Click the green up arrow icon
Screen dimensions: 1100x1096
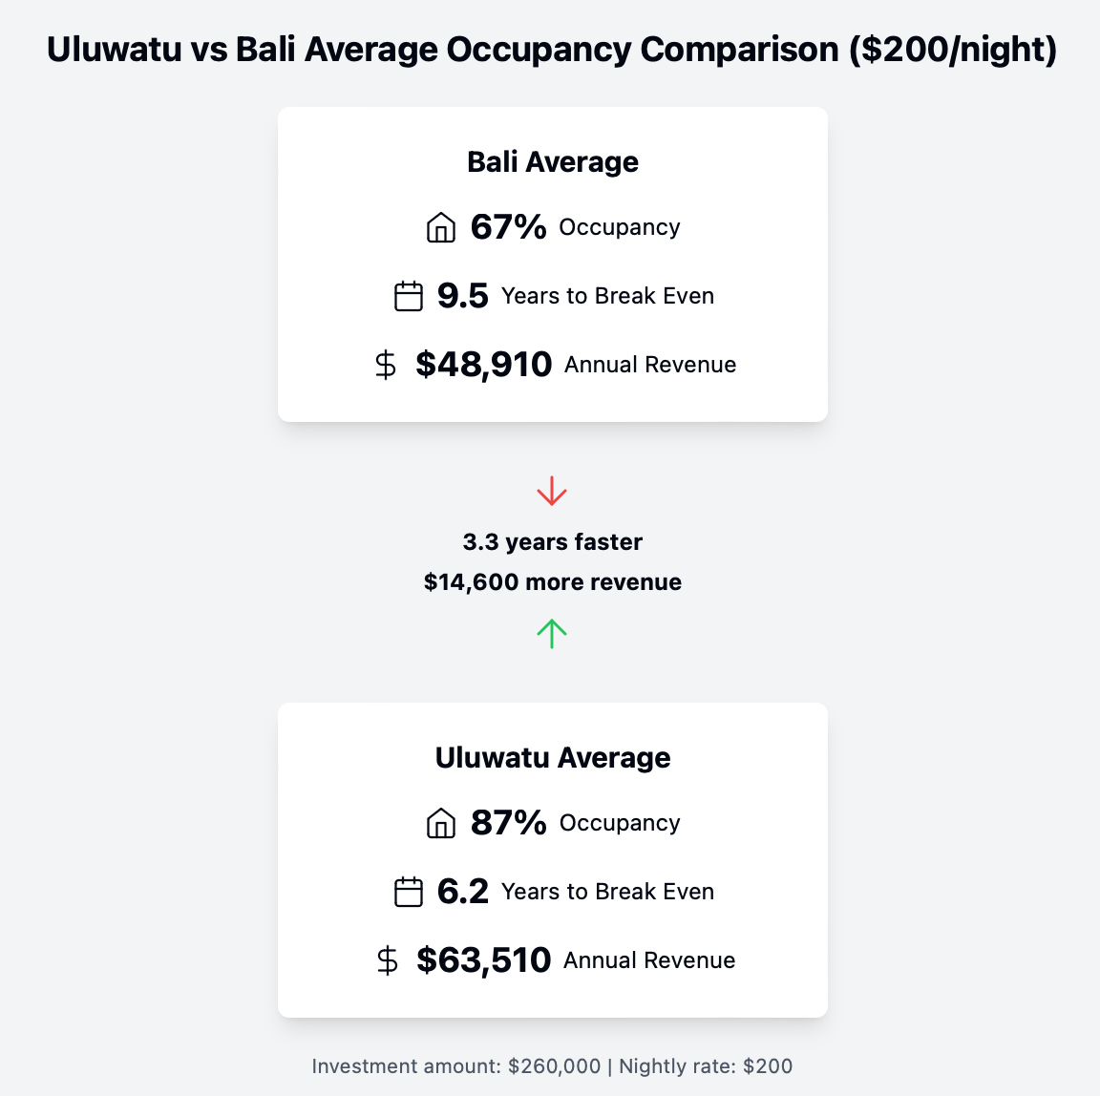tap(552, 633)
